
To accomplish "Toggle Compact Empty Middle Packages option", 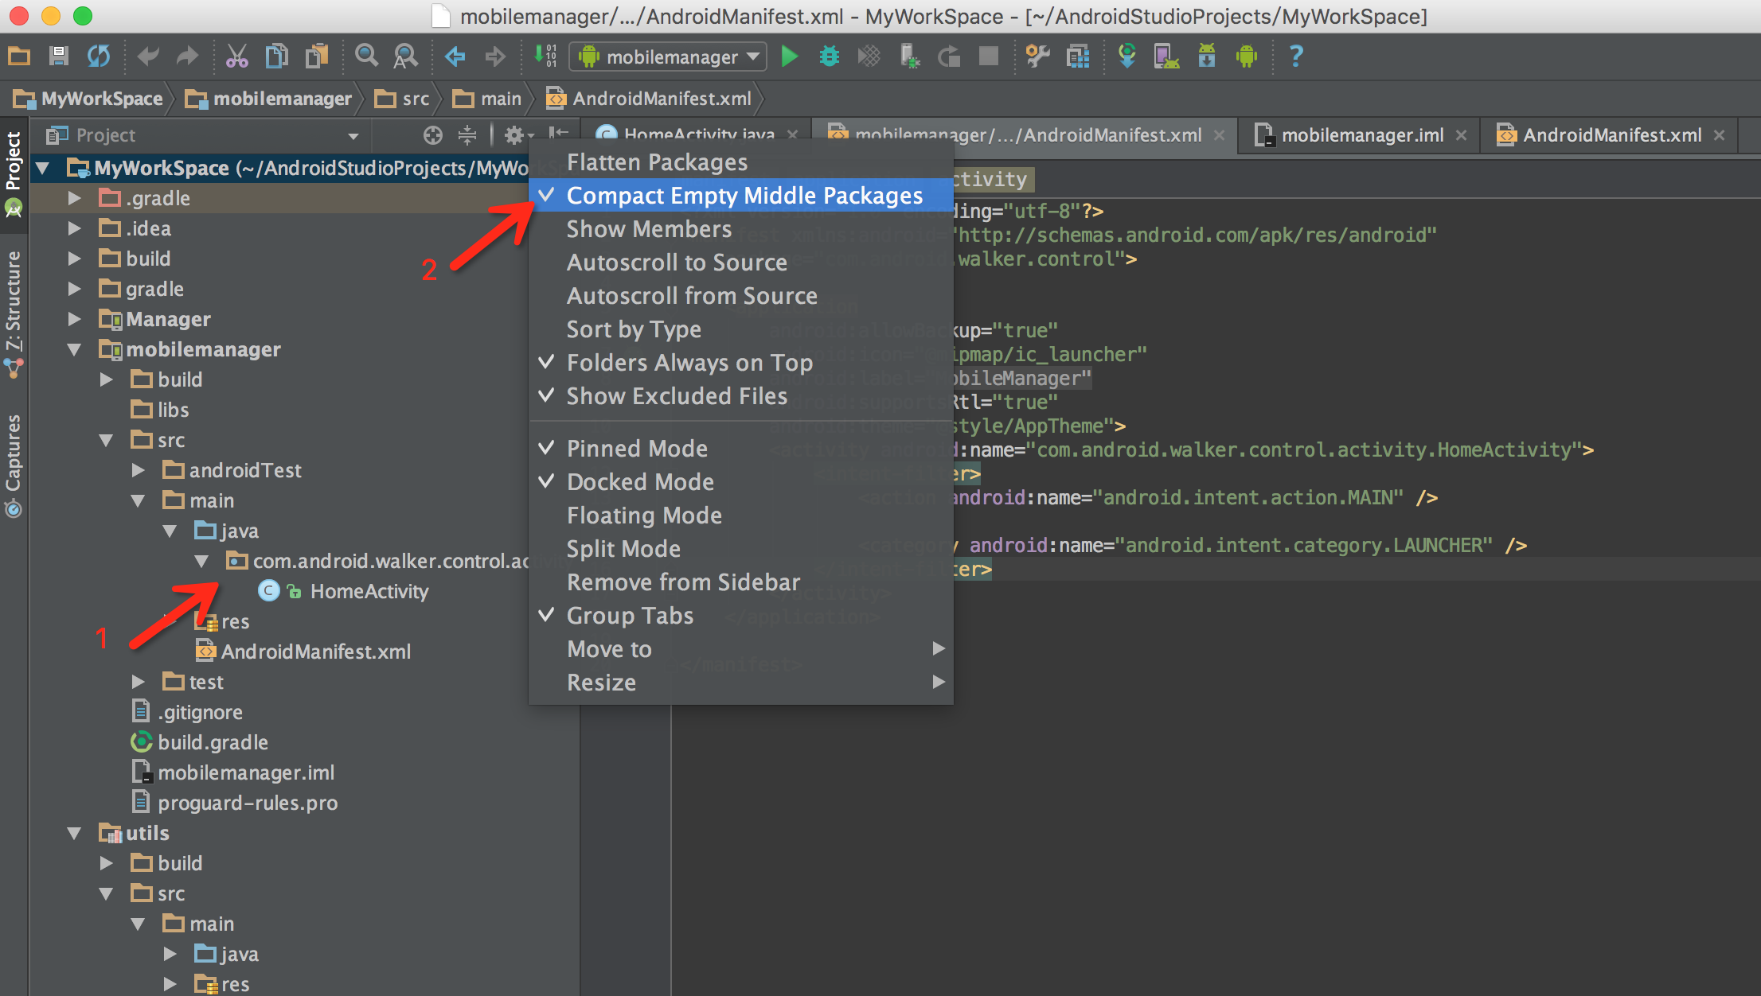I will click(x=740, y=196).
